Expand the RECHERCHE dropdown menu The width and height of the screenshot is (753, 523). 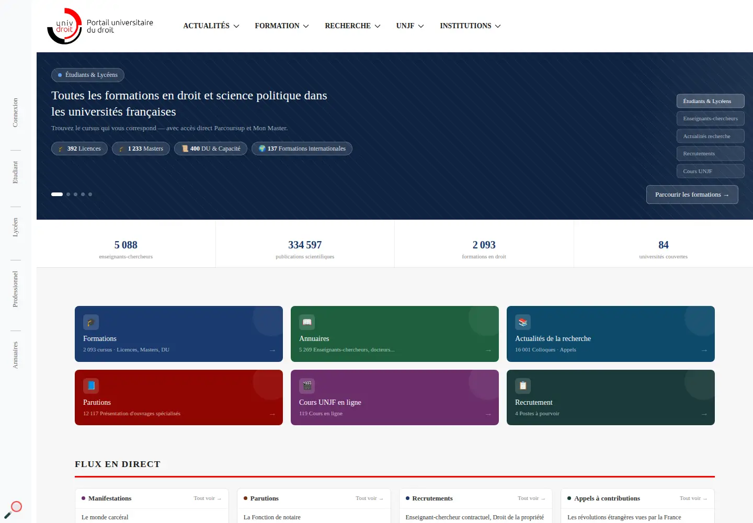click(x=352, y=26)
